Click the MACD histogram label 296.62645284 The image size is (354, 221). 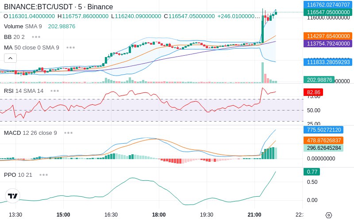[323, 148]
